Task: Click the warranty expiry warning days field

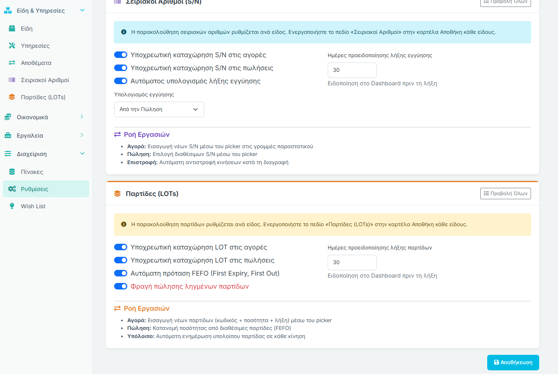Action: click(x=352, y=70)
